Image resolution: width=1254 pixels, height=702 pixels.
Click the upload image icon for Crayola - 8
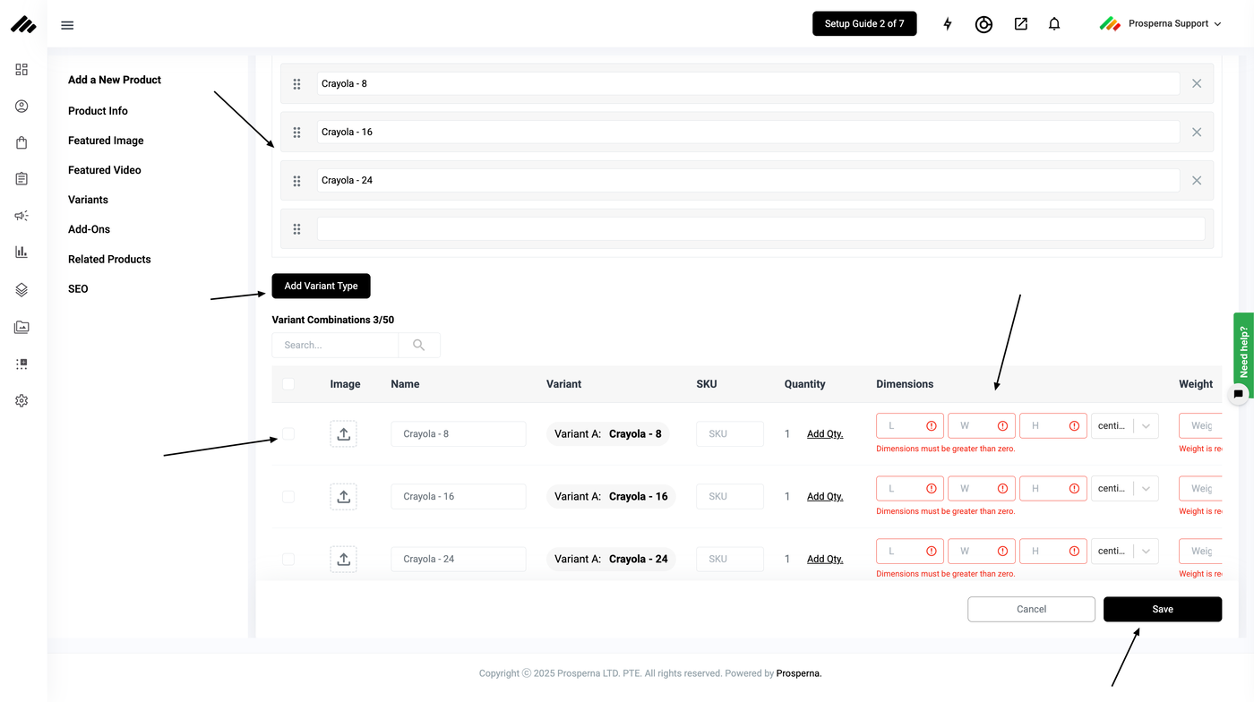pyautogui.click(x=344, y=434)
